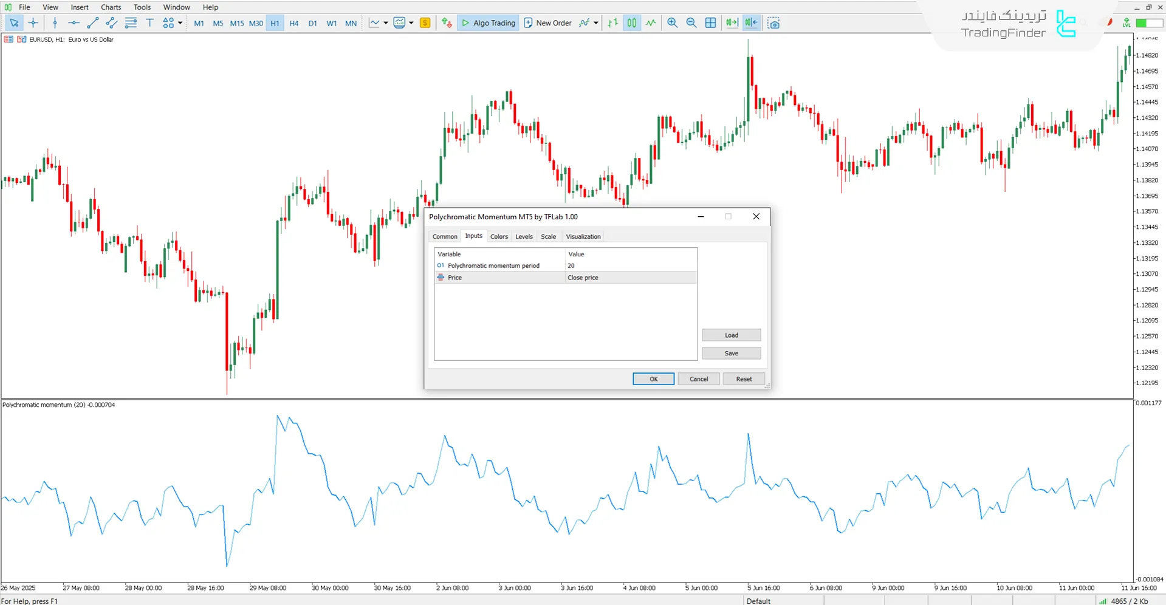Select the Trendline drawing tool

pyautogui.click(x=93, y=22)
